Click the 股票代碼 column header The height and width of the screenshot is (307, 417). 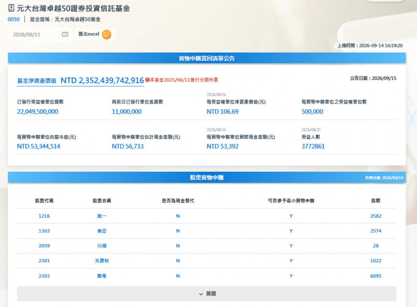[x=44, y=200]
